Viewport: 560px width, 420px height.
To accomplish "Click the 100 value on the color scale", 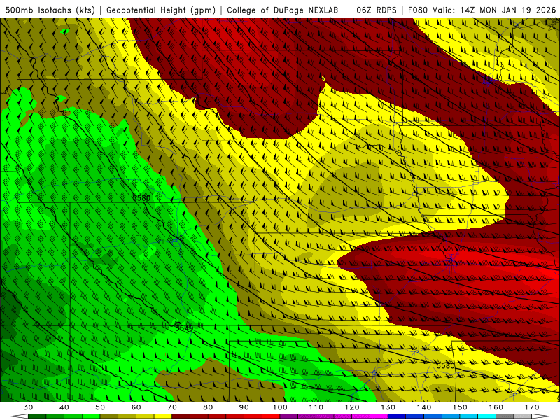I will click(280, 407).
